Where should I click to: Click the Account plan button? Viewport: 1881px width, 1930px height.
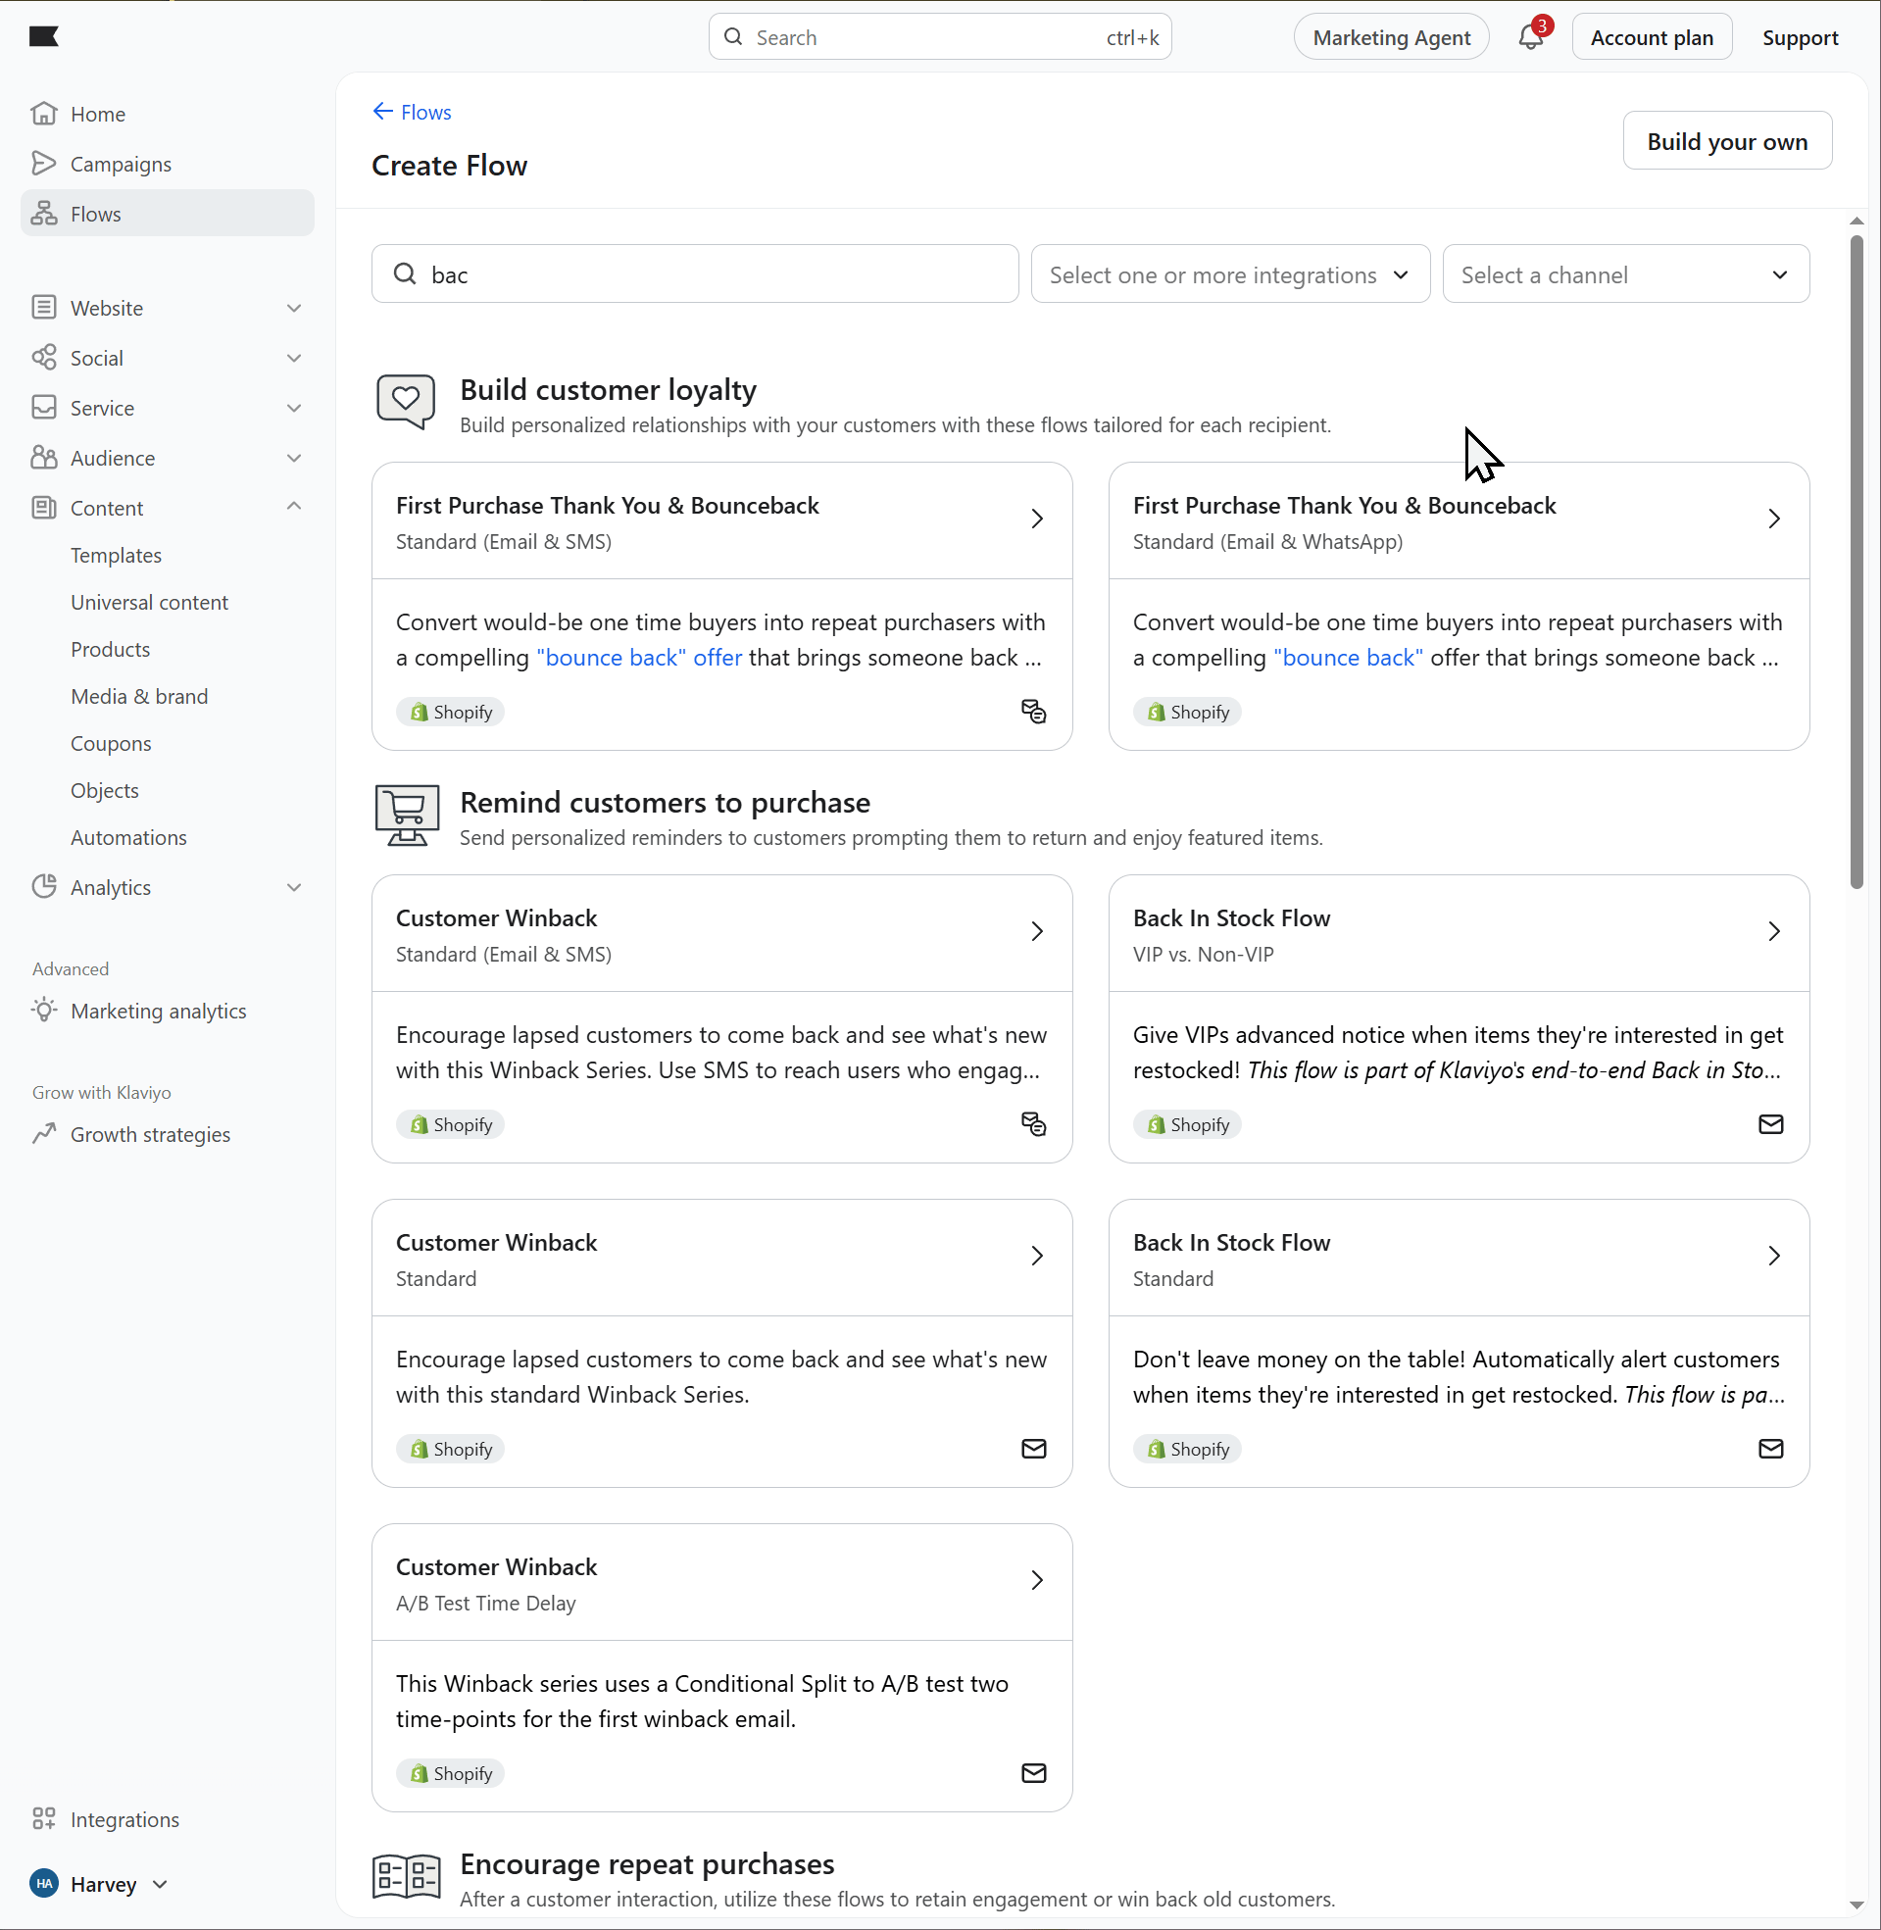click(x=1652, y=37)
